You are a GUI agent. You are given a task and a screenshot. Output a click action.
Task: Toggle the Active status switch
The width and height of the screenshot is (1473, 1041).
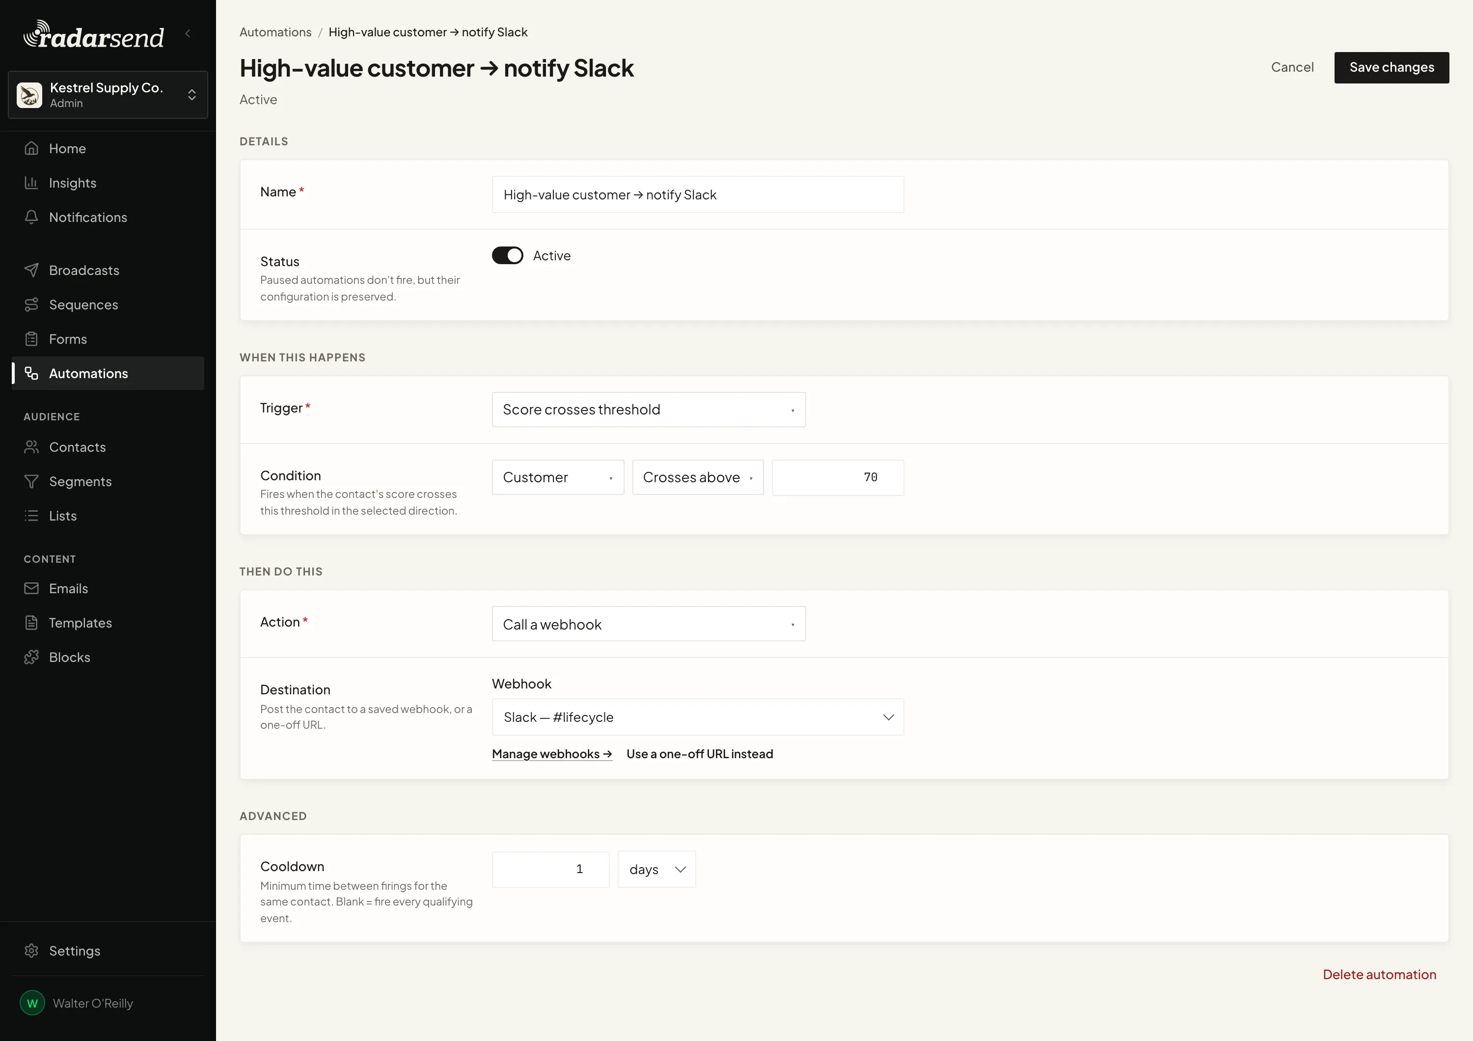pos(508,255)
